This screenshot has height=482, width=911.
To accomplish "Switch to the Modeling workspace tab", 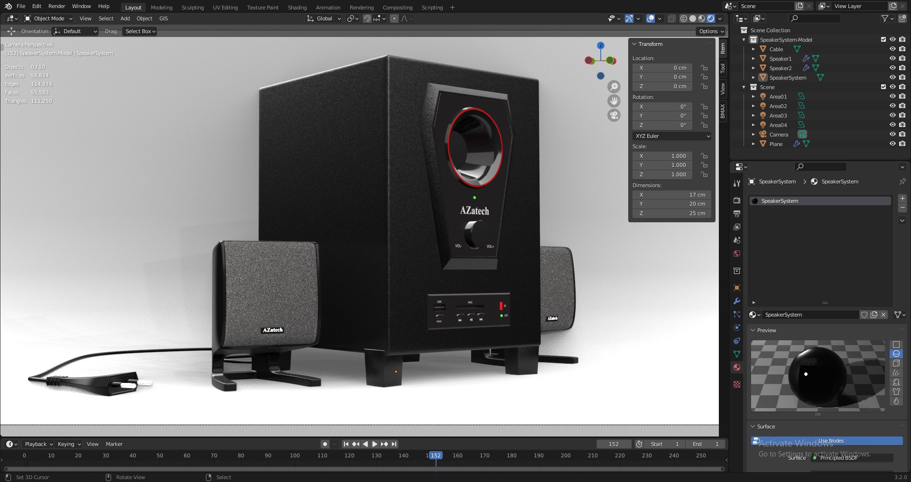I will (x=161, y=7).
